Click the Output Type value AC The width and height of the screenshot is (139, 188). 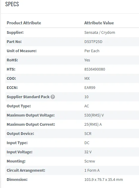[86, 106]
